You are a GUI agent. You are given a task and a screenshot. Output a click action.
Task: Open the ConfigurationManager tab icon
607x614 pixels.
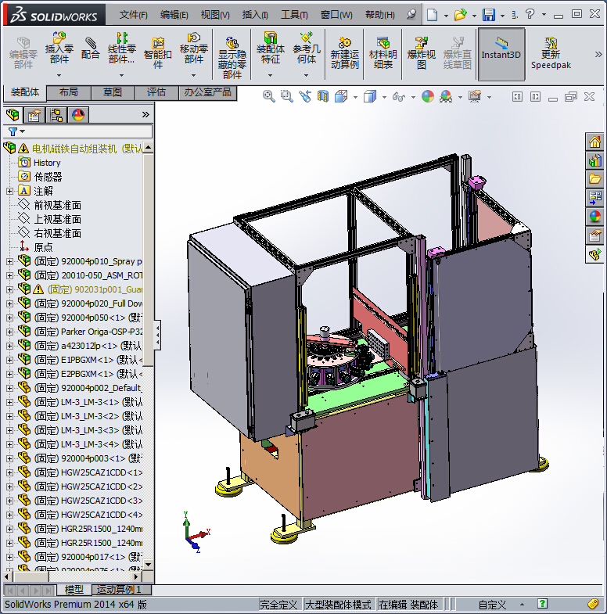[56, 115]
